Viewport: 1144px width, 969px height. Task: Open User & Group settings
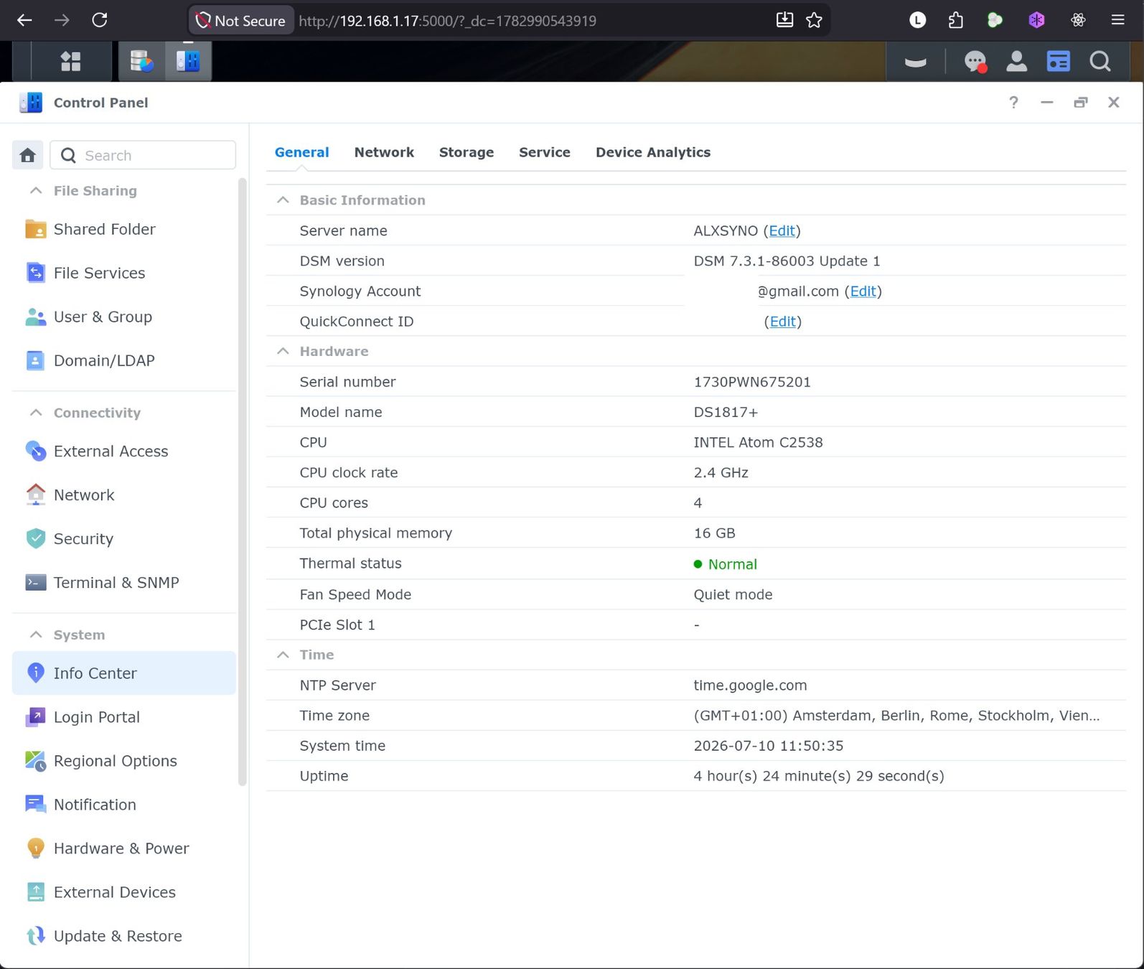(124, 317)
